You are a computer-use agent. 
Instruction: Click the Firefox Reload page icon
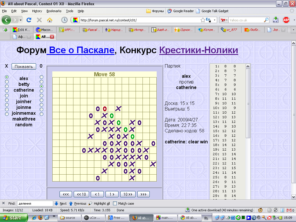click(29, 20)
